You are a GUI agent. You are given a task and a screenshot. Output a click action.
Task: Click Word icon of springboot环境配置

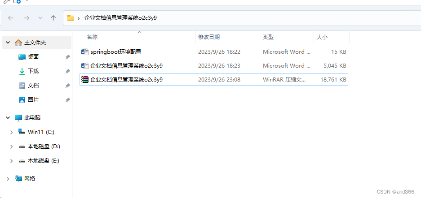84,52
